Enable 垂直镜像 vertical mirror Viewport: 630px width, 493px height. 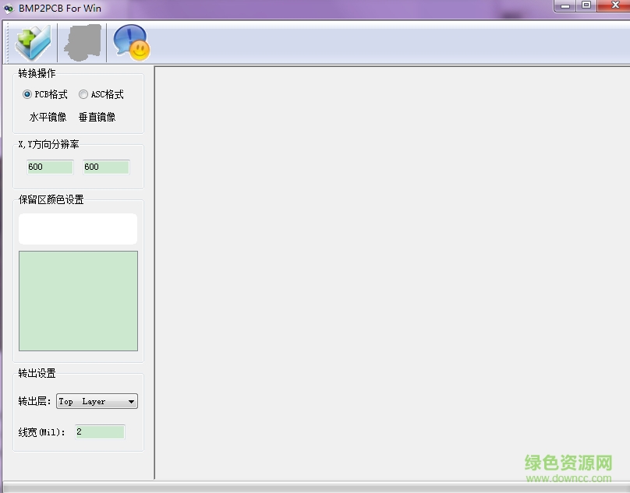[97, 117]
